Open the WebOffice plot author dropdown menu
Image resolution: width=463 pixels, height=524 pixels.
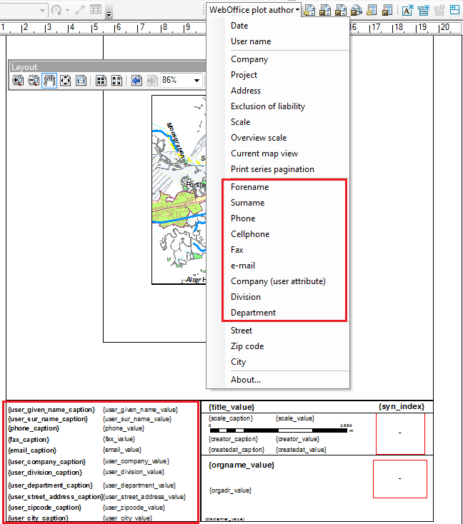(254, 10)
